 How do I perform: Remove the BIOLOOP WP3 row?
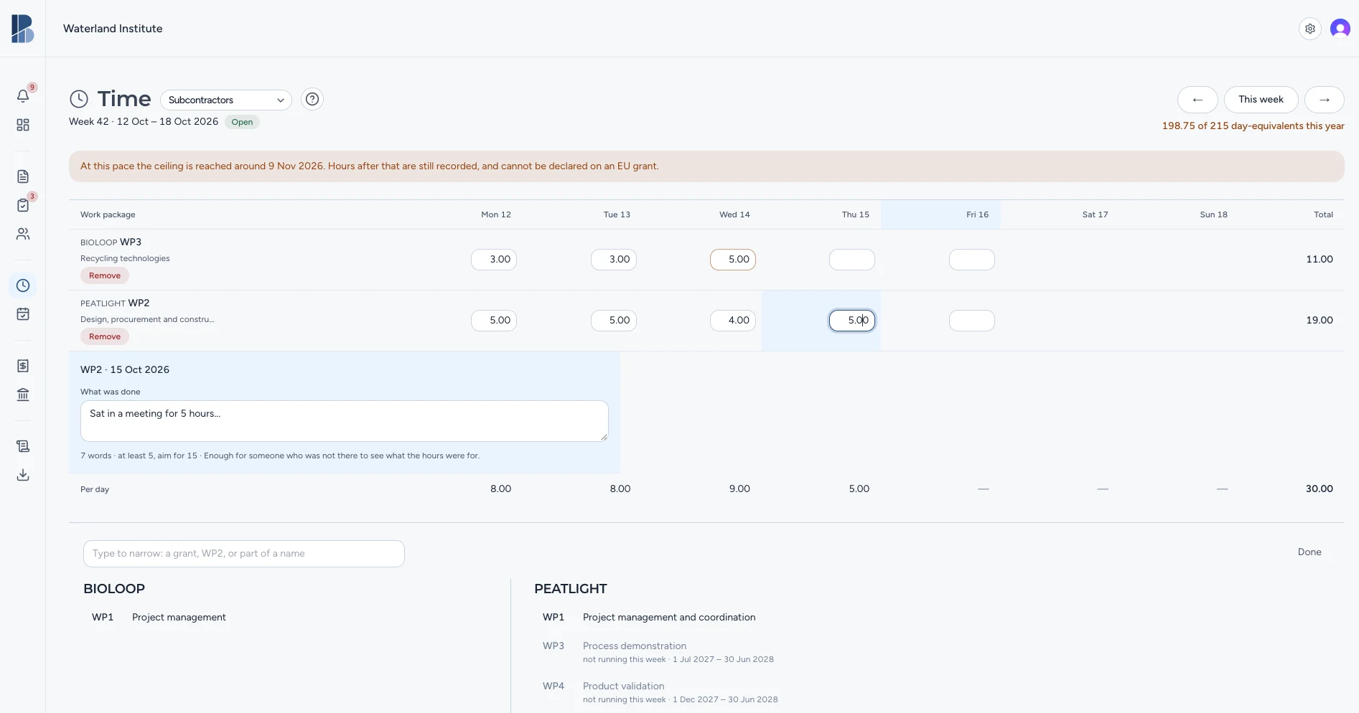tap(105, 275)
